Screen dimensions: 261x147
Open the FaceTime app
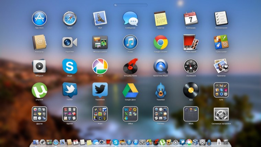click(70, 42)
